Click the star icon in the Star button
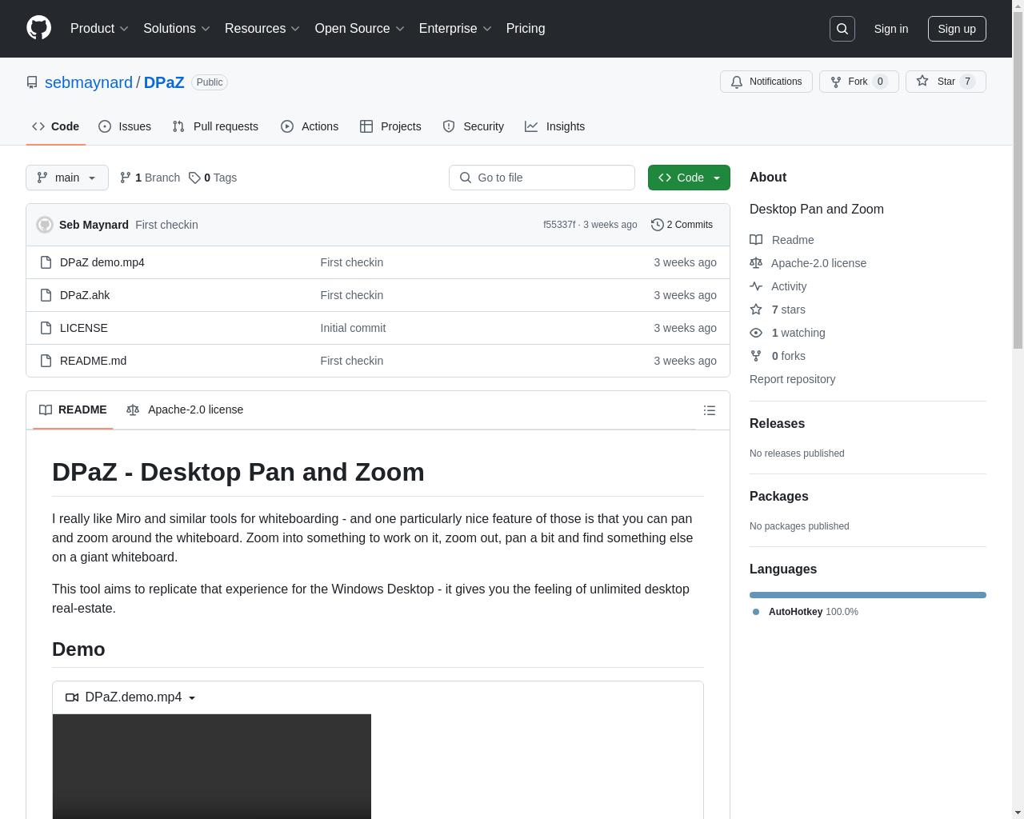The image size is (1024, 819). coord(922,82)
